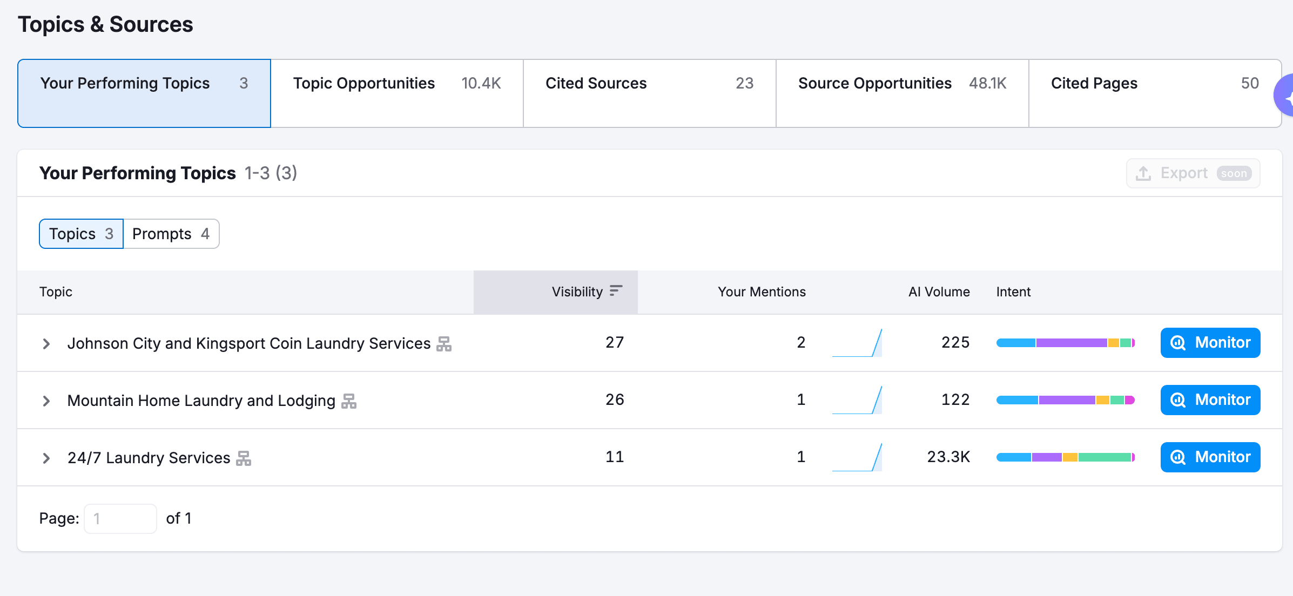The image size is (1293, 596).
Task: Click mentions trend sparkline for 24/7 Laundry row
Action: tap(857, 457)
